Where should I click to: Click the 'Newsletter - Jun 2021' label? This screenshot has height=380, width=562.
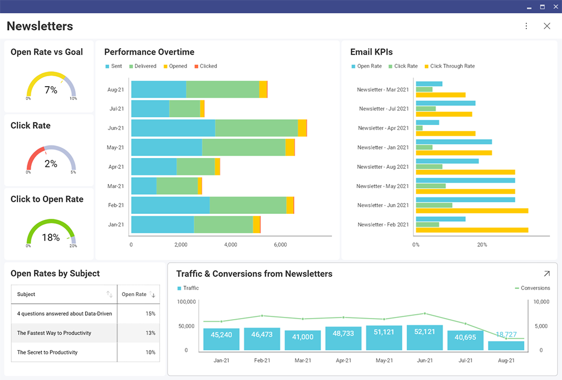coord(383,205)
